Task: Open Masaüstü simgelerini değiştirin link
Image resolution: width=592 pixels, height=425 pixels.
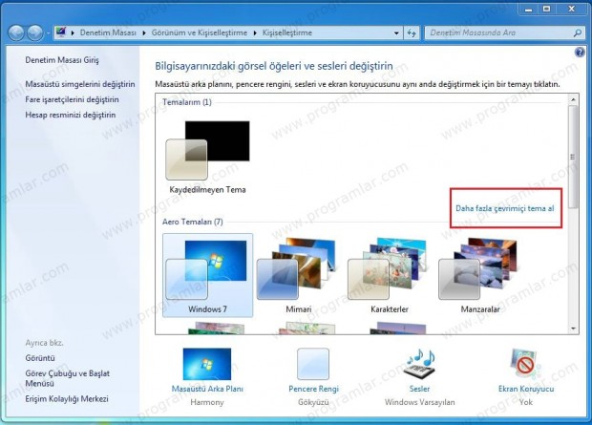Action: click(x=80, y=84)
